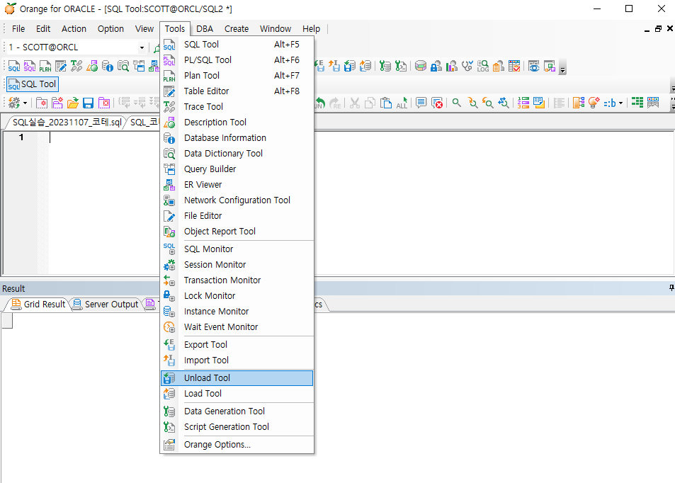This screenshot has height=483, width=675.
Task: Click the comment speech bubble icon
Action: tap(421, 103)
